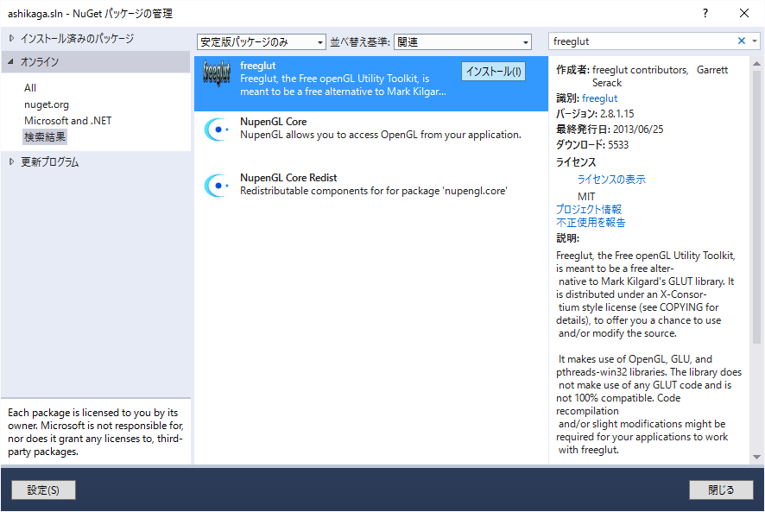765x512 pixels.
Task: Click the freeglut package logo icon
Action: click(216, 73)
